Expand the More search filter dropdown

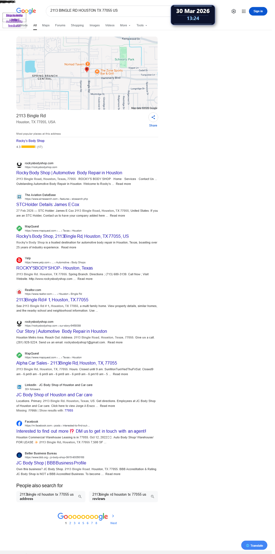[125, 25]
